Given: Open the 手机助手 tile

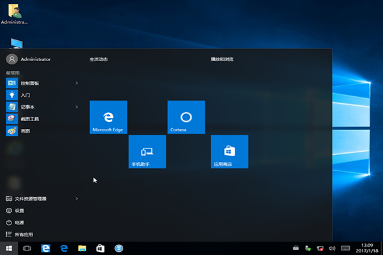Looking at the screenshot, I should click(x=147, y=152).
